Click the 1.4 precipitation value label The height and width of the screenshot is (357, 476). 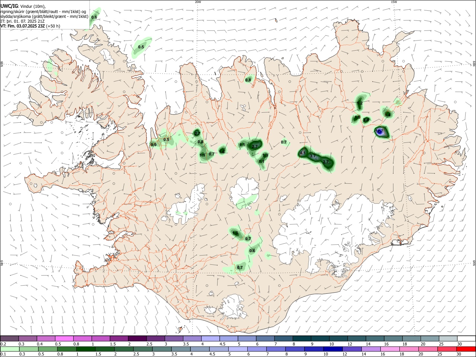(x=387, y=115)
